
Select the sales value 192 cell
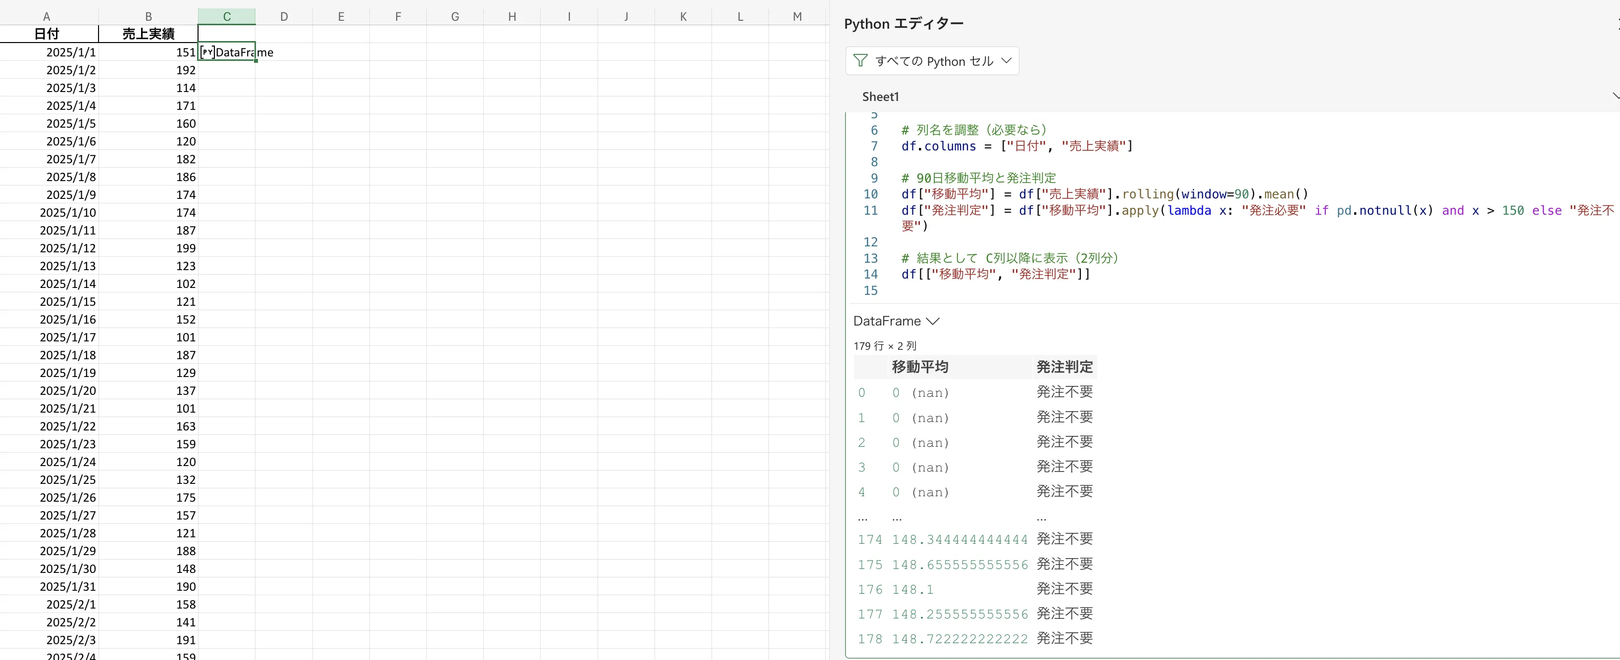tap(149, 70)
